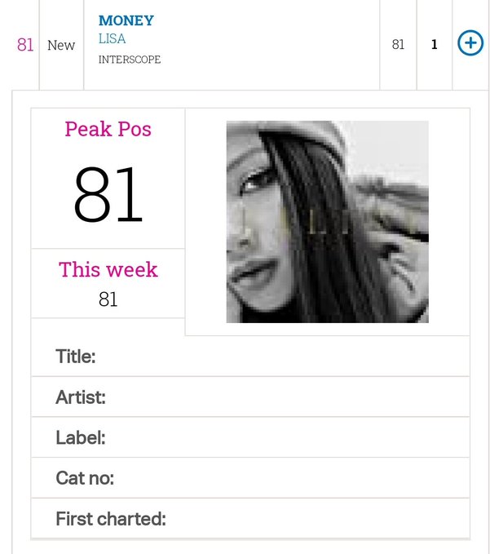Click the peak position 81 column cell
The height and width of the screenshot is (554, 490).
(398, 45)
